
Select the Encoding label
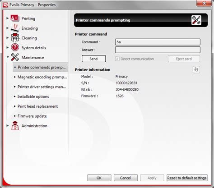pos(30,28)
